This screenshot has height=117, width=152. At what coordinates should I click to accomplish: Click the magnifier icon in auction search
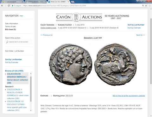[x=7, y=42]
